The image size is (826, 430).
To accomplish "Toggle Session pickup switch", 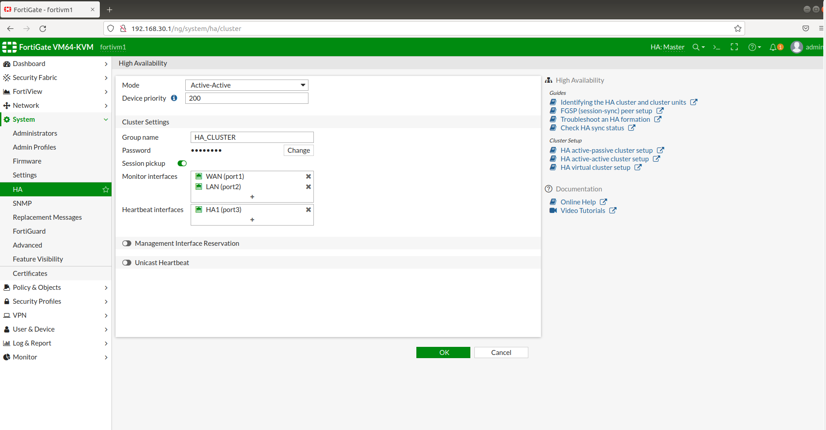I will click(182, 163).
